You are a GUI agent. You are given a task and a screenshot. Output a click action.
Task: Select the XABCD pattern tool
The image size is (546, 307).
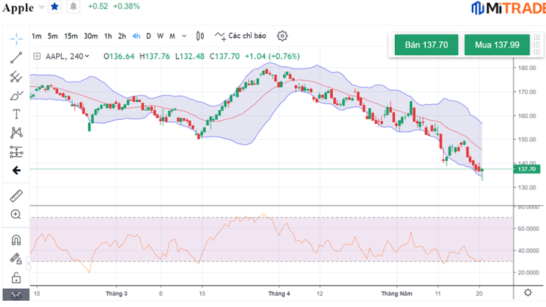(16, 133)
